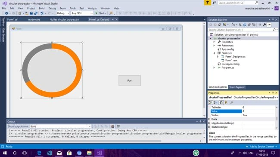
Task: Open the Windows Start menu
Action: click(5, 153)
